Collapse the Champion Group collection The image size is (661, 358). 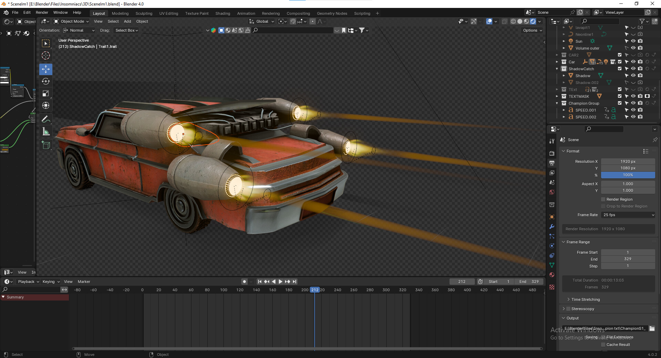[x=557, y=103]
